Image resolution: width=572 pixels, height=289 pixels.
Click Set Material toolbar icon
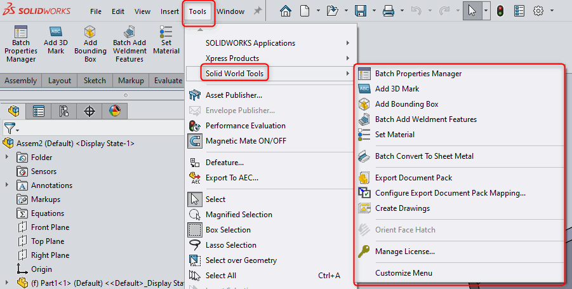(166, 32)
